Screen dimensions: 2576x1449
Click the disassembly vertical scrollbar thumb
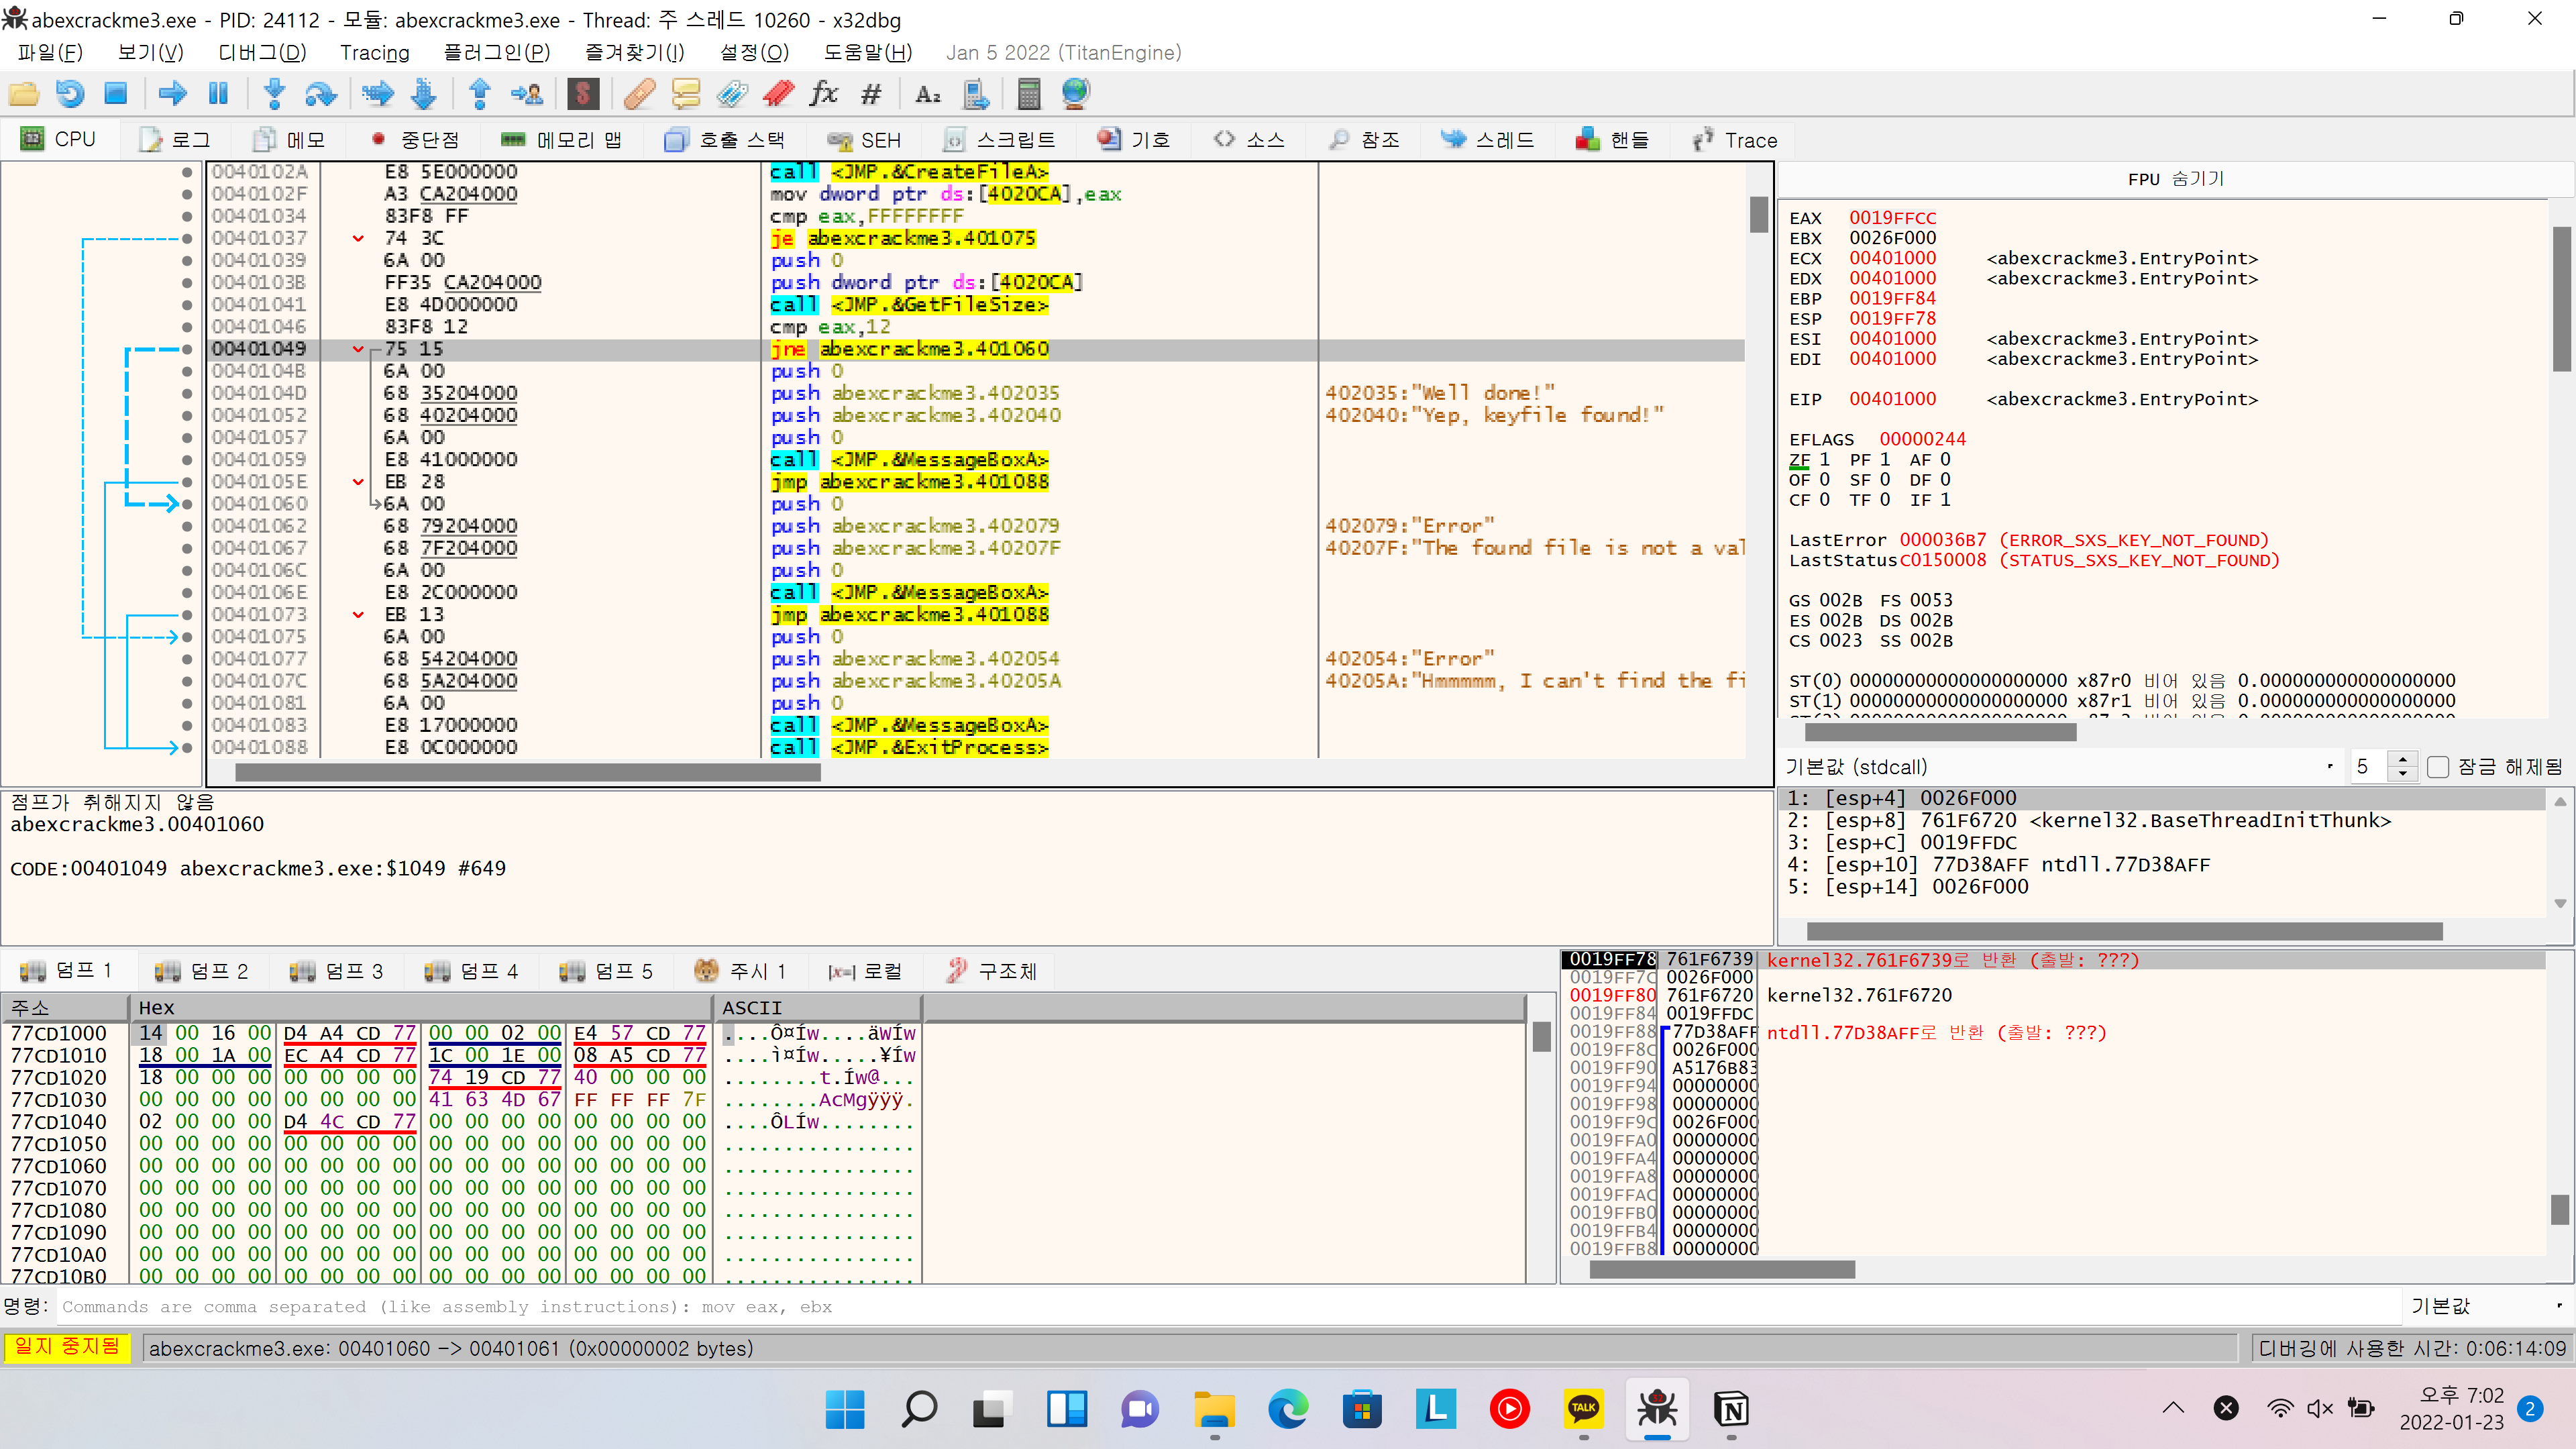click(x=1759, y=215)
